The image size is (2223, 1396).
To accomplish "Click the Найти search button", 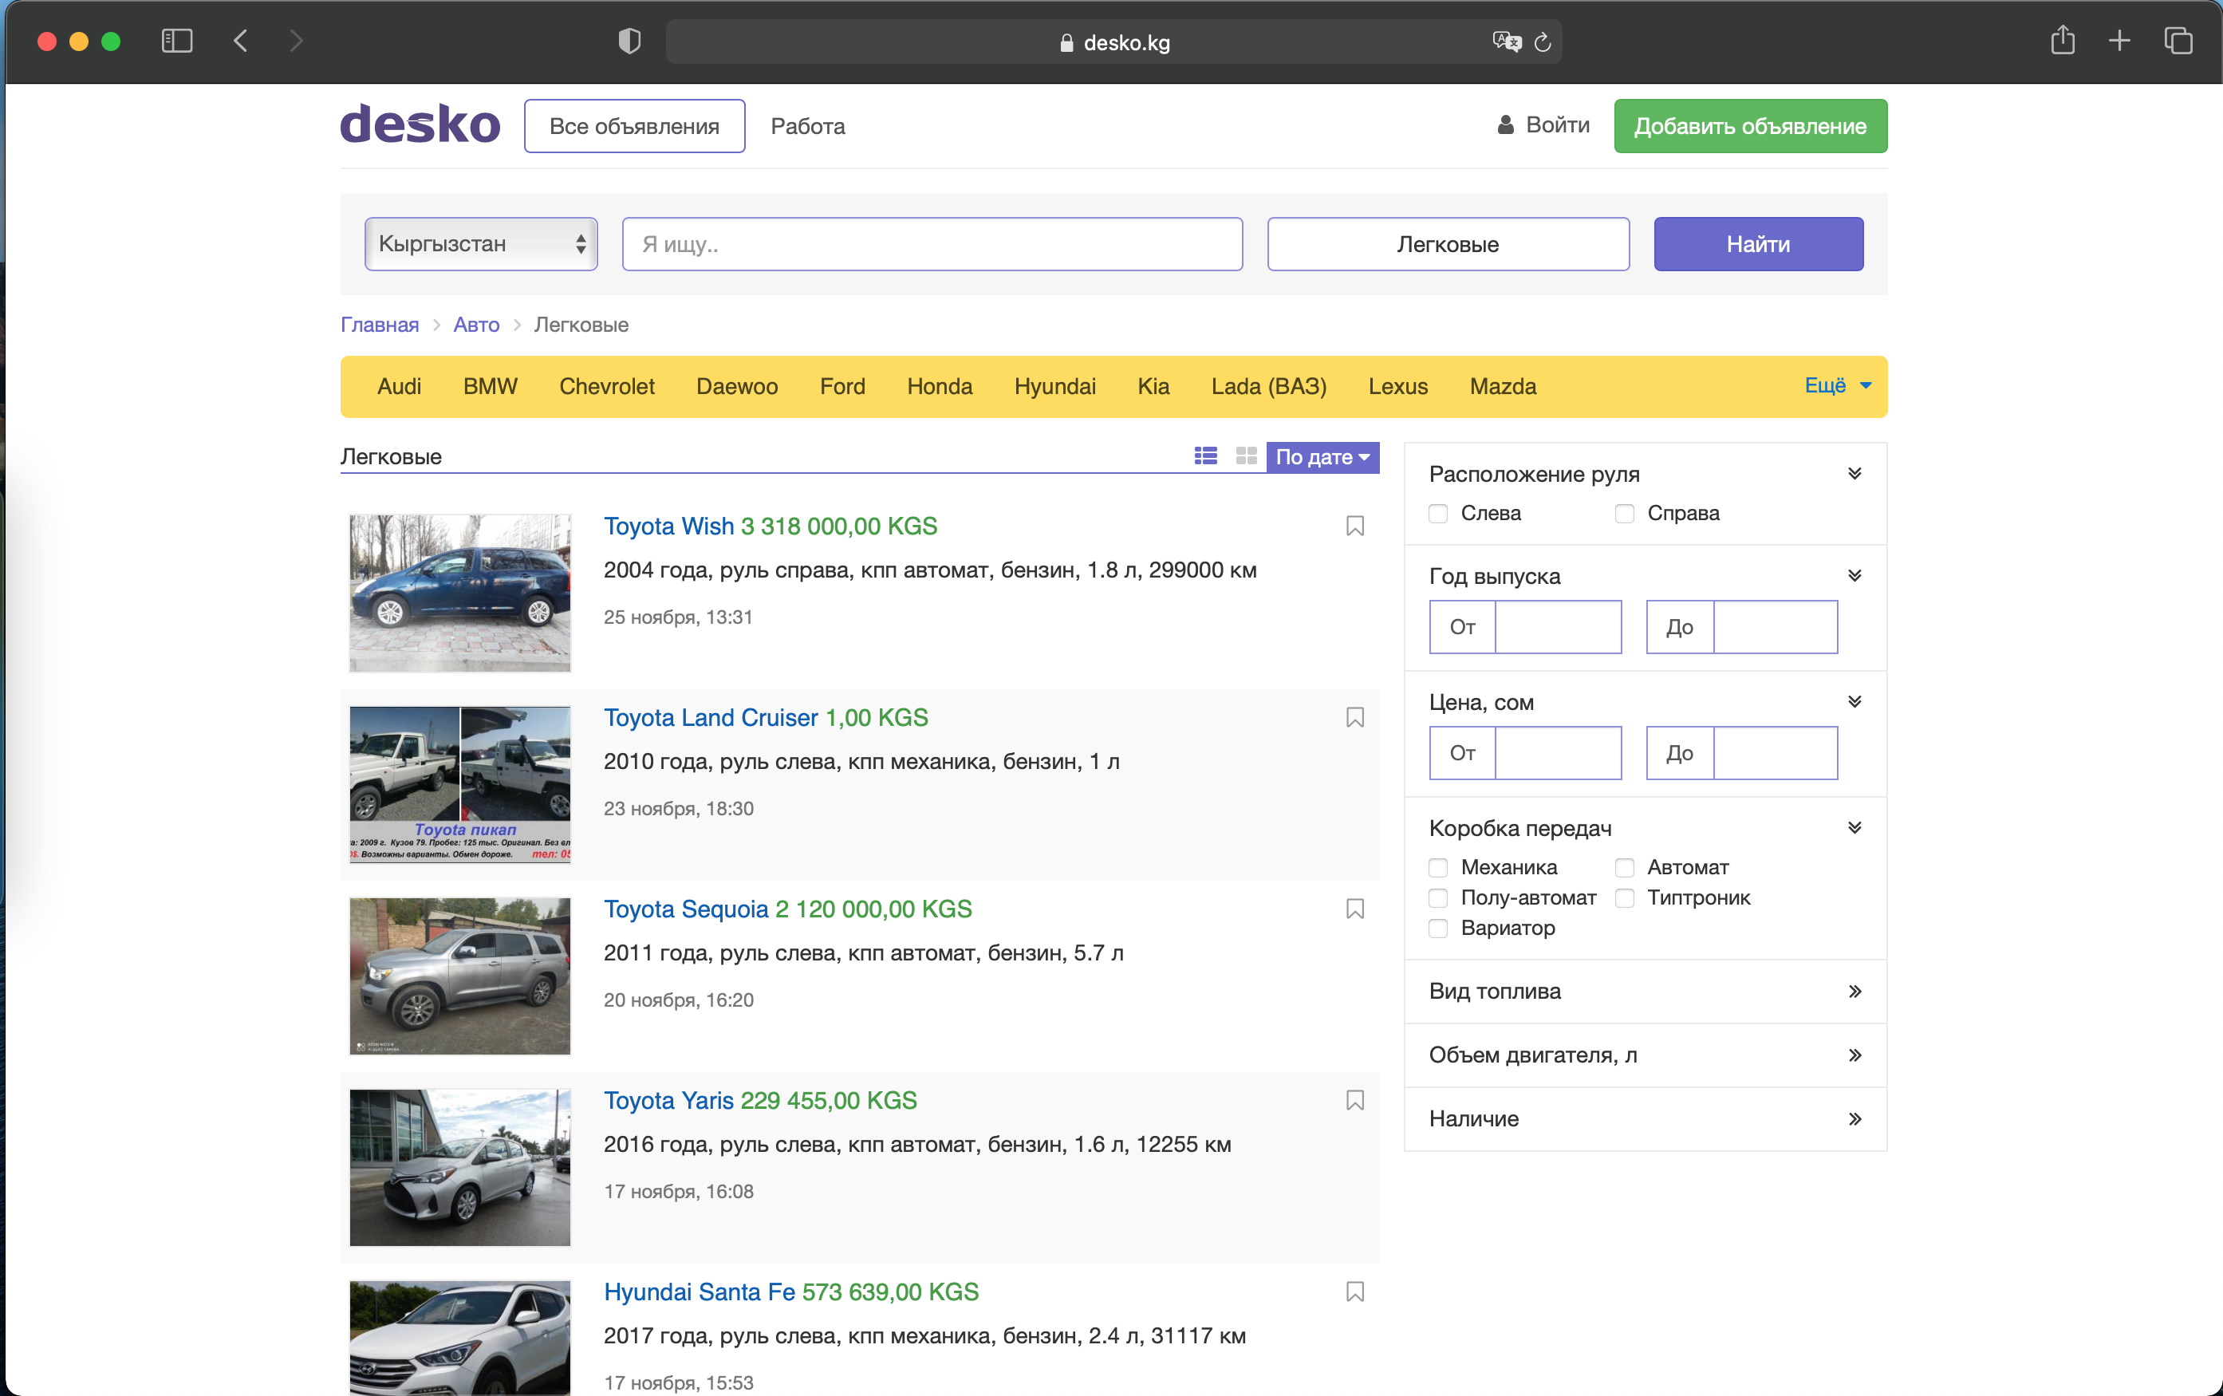I will click(x=1758, y=244).
